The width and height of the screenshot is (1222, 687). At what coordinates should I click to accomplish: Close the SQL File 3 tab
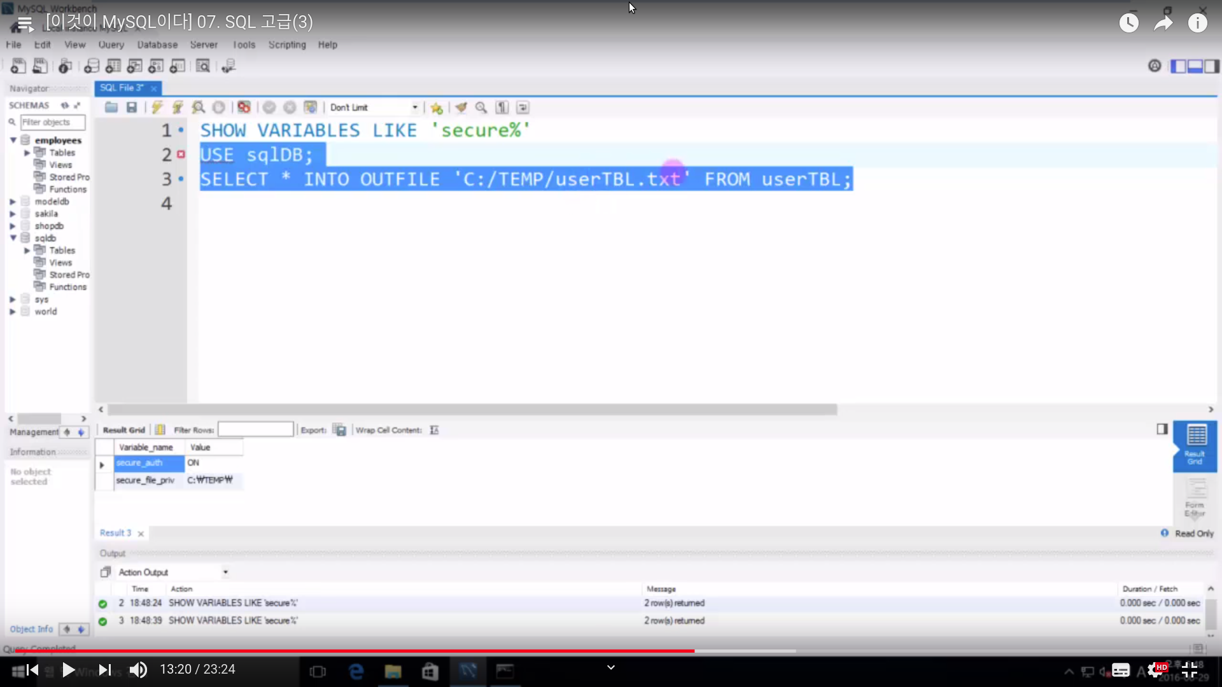tap(153, 88)
